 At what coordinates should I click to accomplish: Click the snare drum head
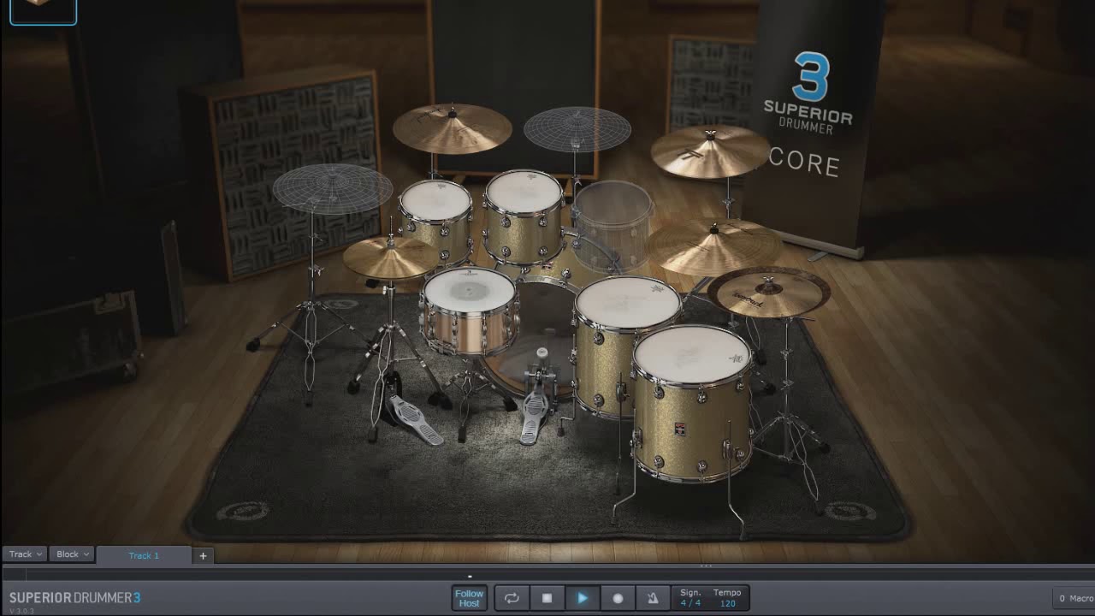469,290
